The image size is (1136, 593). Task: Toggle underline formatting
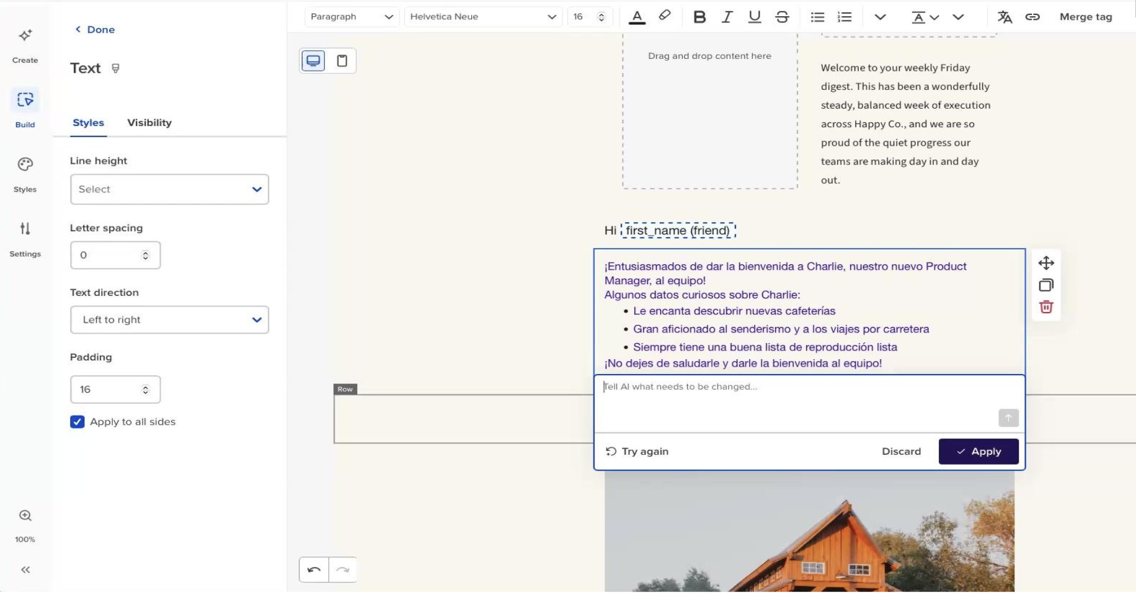click(754, 17)
